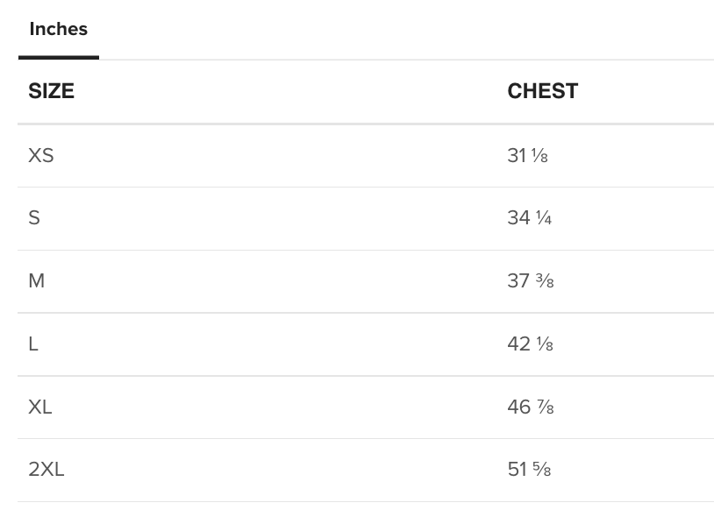Select the M size row label
This screenshot has height=517, width=714.
[x=37, y=281]
